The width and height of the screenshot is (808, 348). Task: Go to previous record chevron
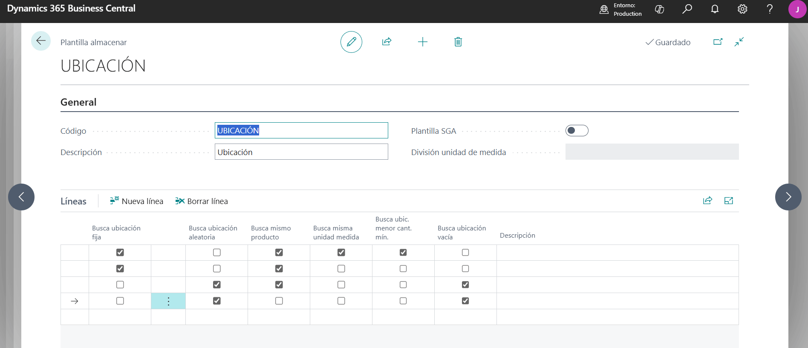coord(21,197)
